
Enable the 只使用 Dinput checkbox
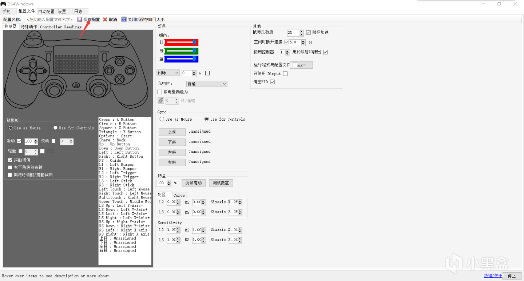pyautogui.click(x=285, y=74)
